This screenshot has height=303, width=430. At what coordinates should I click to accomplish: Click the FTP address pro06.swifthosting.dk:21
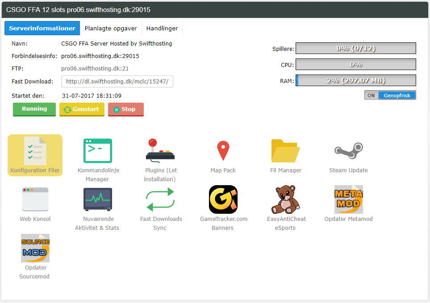tap(95, 68)
